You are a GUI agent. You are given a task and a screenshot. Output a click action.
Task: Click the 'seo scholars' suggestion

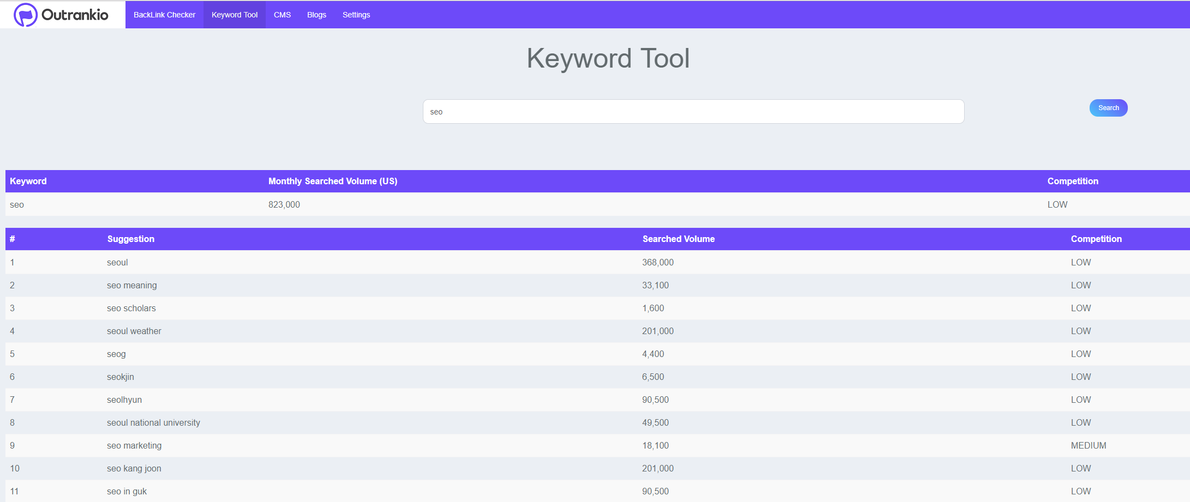[131, 309]
